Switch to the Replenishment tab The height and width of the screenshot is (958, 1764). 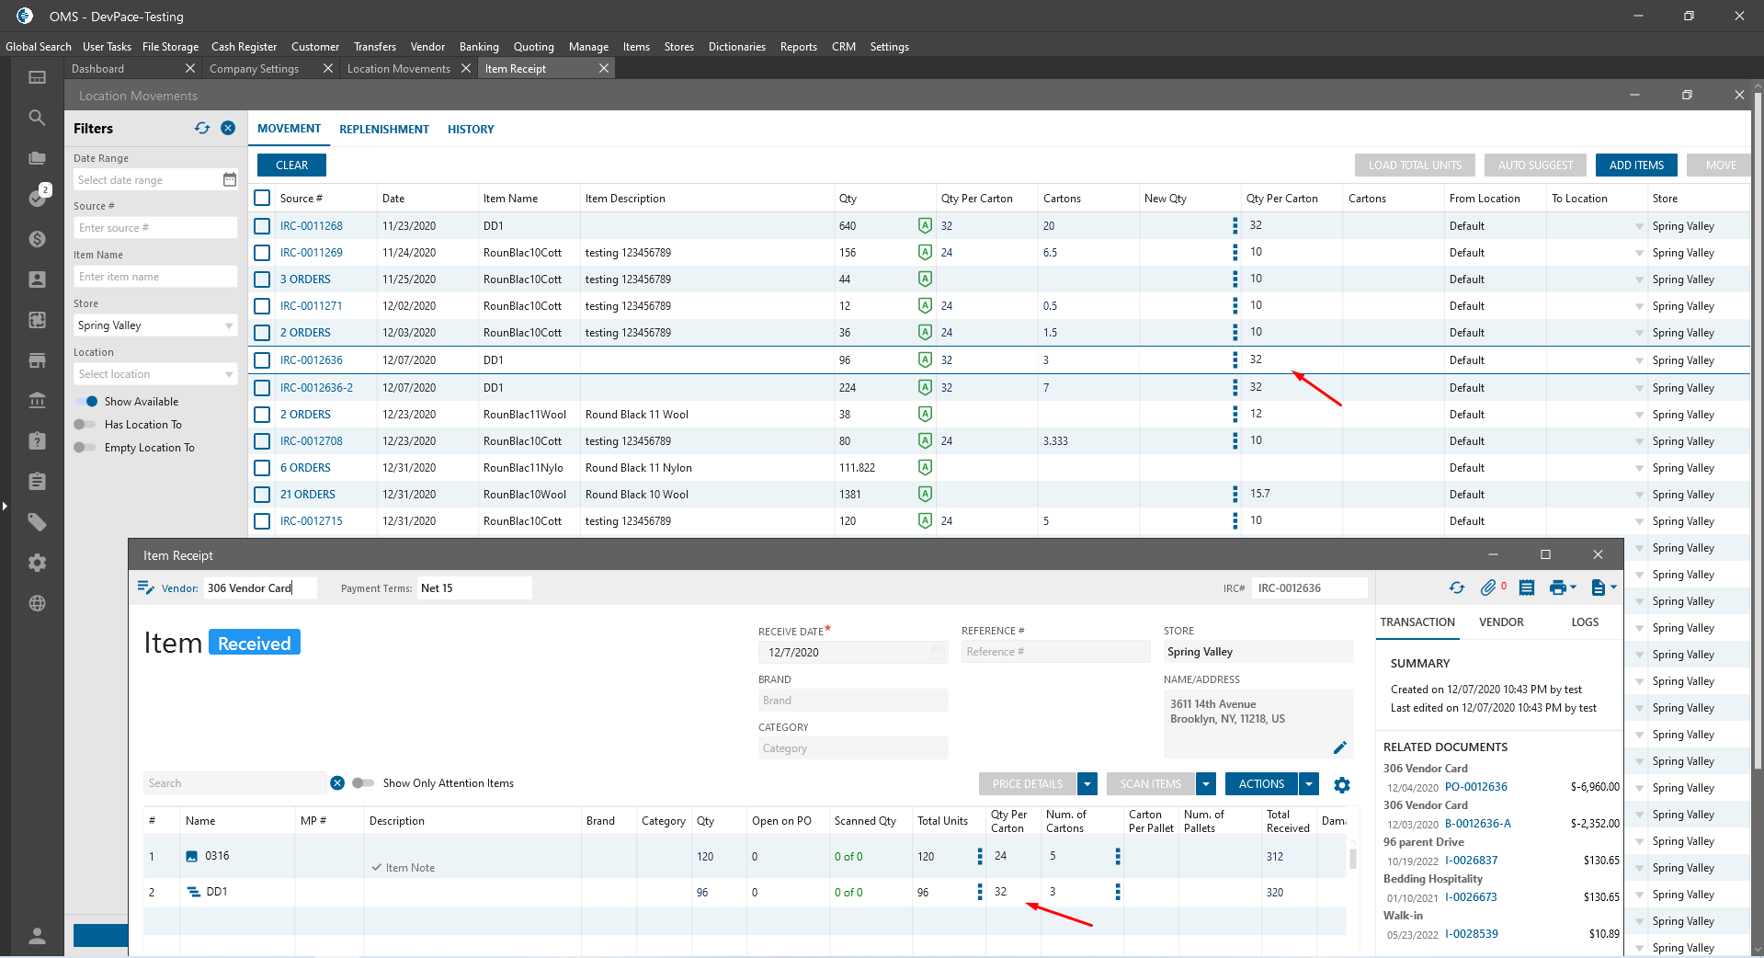(x=383, y=130)
